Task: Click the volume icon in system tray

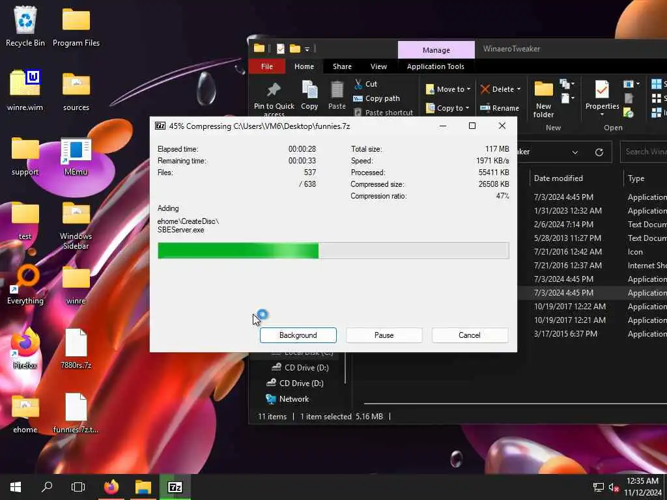Action: pos(614,487)
